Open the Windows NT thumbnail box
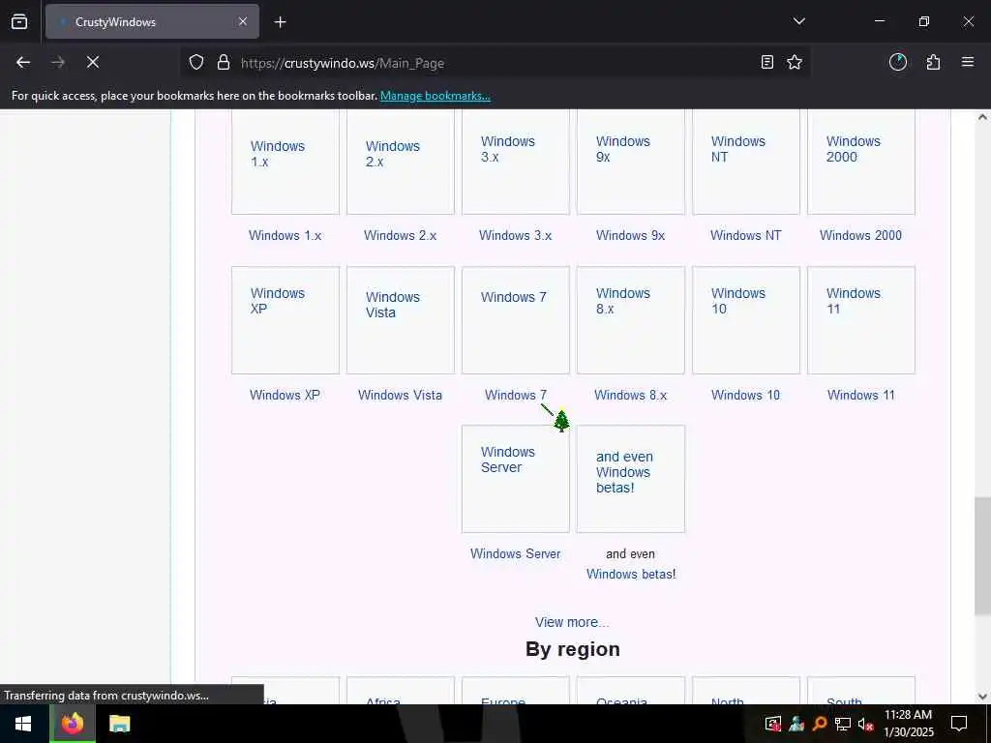The width and height of the screenshot is (991, 743). coord(746,162)
